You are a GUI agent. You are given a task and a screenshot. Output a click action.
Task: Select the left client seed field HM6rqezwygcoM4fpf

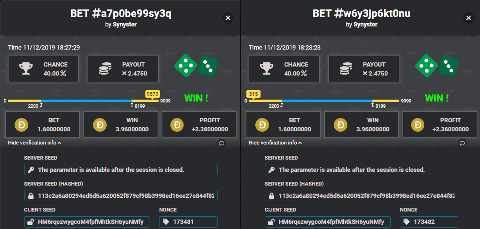(87, 222)
